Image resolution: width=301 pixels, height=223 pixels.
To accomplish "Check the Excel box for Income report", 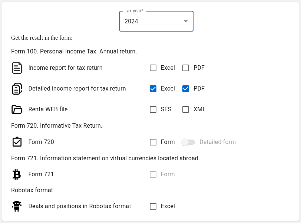I will point(153,68).
